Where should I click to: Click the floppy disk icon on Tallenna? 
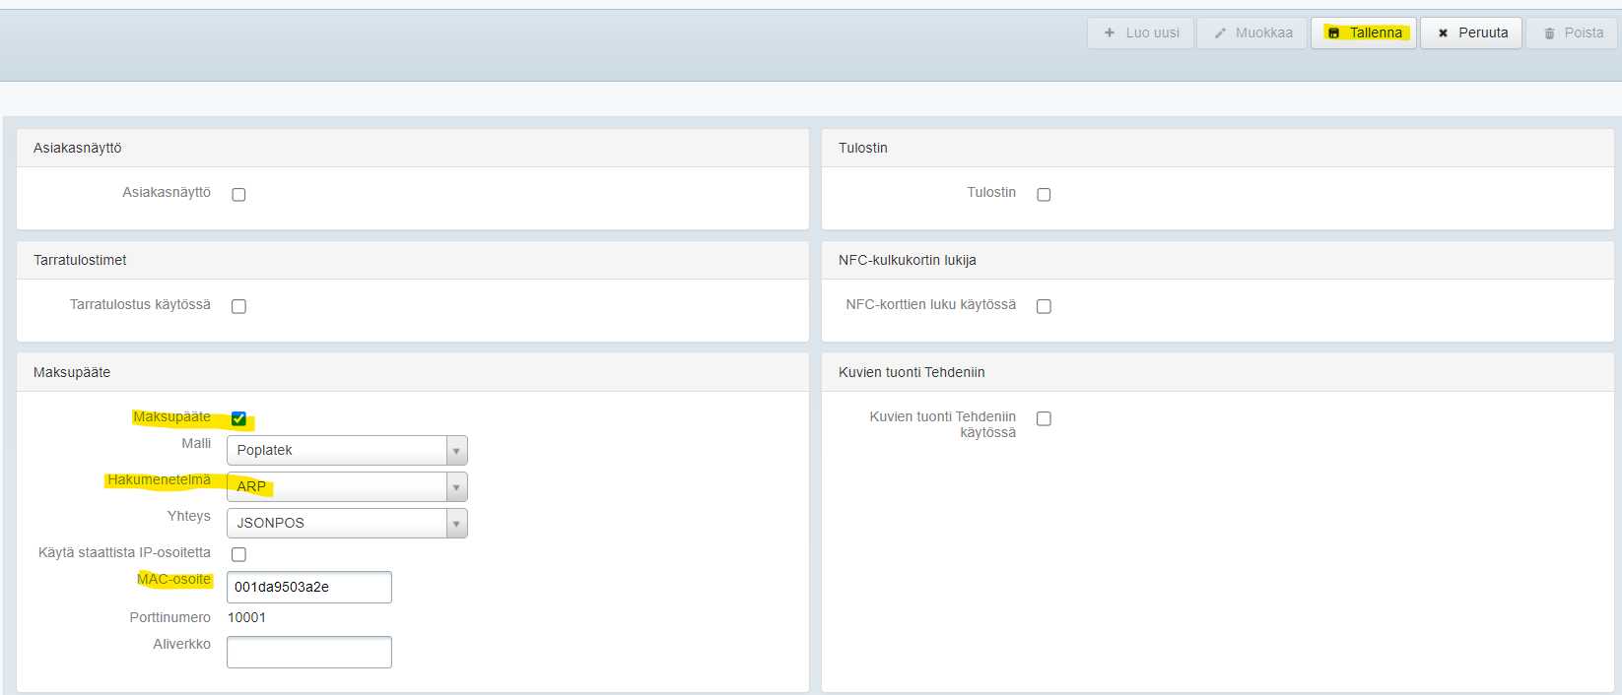point(1333,33)
